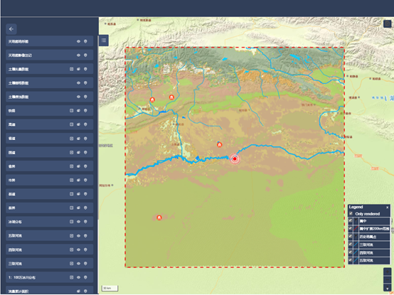Click the Legend panel title
The width and height of the screenshot is (394, 295).
356,207
